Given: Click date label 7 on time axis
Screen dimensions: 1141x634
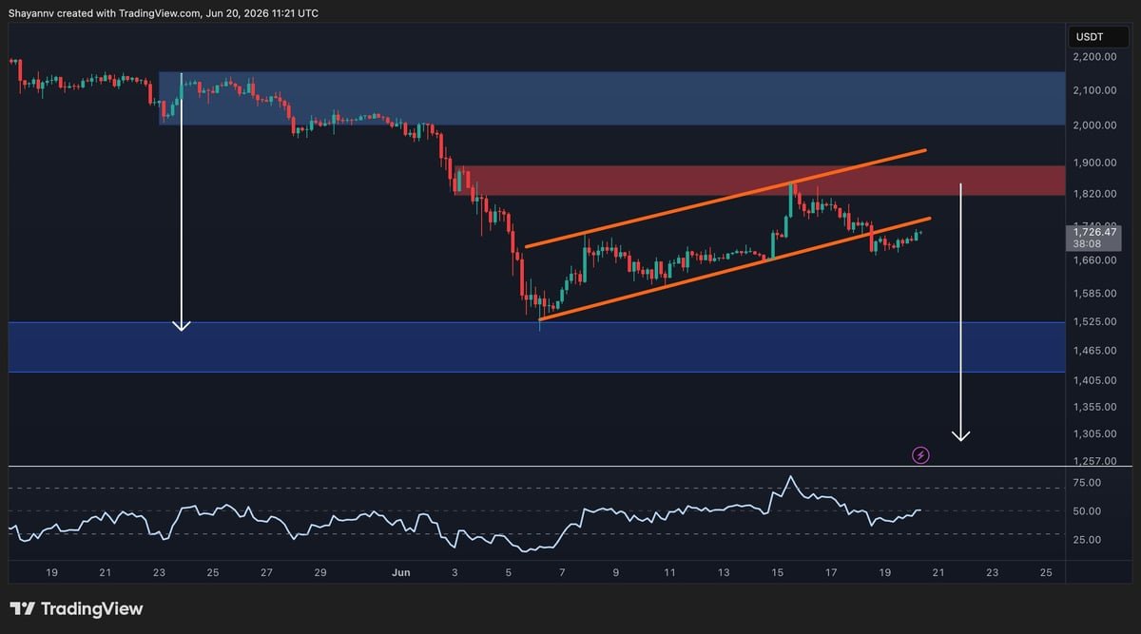Looking at the screenshot, I should (563, 573).
